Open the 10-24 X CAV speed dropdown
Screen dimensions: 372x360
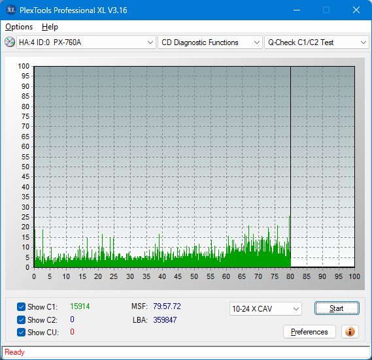(265, 309)
